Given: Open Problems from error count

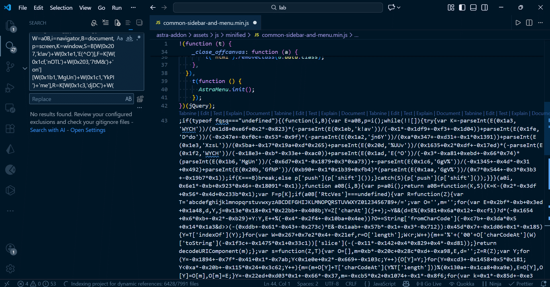Looking at the screenshot, I should pos(37,284).
